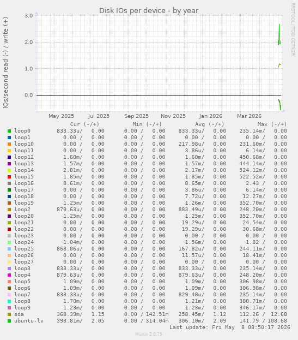Select the 'loop23' legend label
This screenshot has width=298, height=340.
24,235
